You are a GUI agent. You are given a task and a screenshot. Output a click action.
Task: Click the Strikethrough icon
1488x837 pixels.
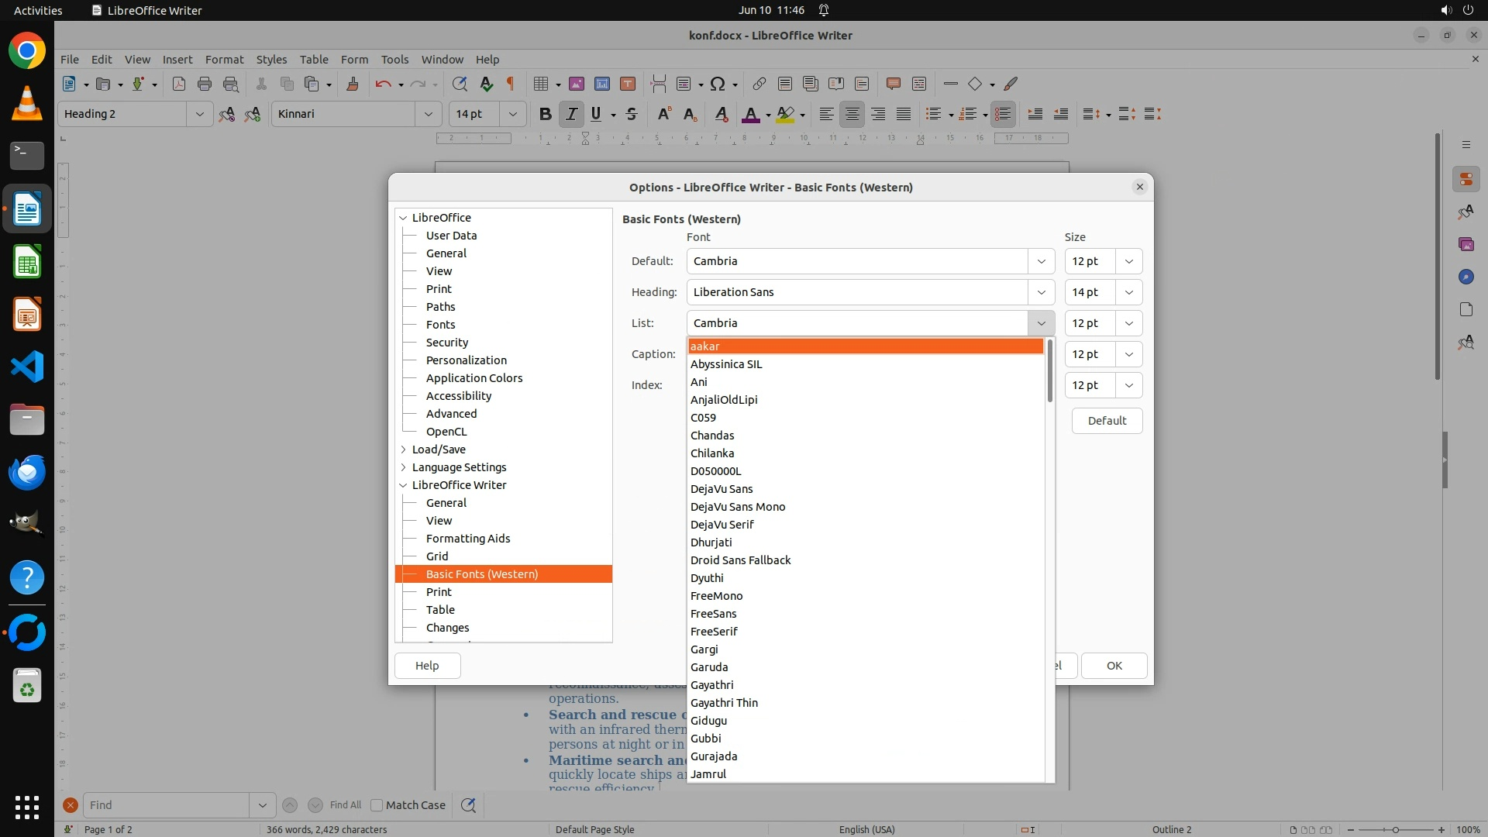click(x=632, y=114)
